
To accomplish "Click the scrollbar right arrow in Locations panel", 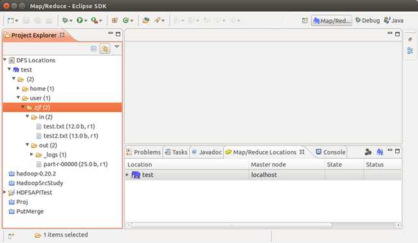I will [x=398, y=225].
